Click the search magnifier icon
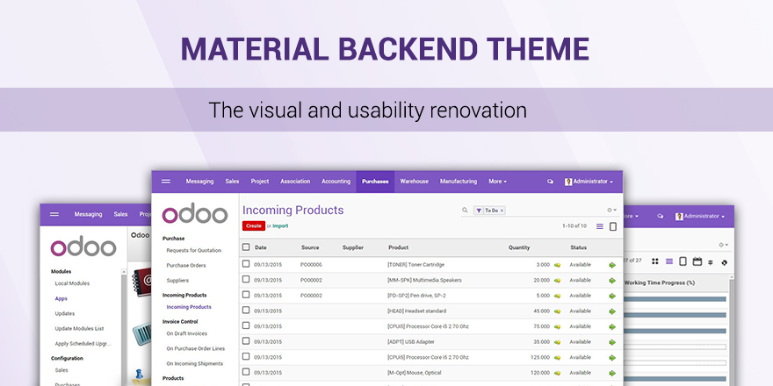 click(x=466, y=211)
